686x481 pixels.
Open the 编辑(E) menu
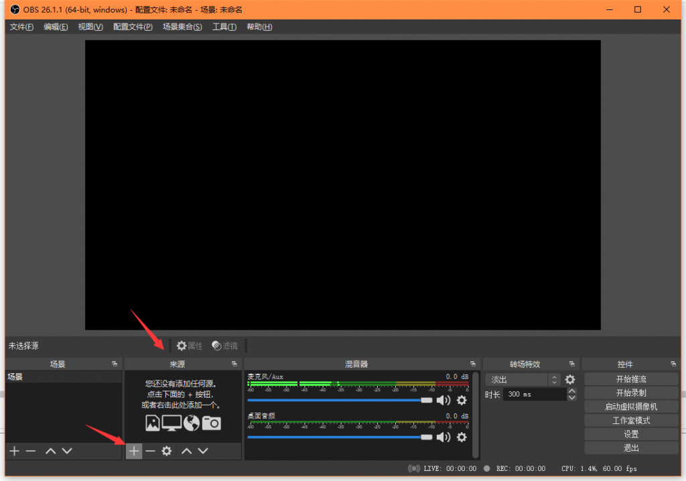[56, 27]
